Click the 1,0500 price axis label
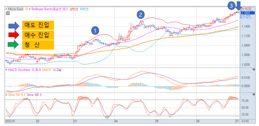Screen dimensions: 259x126 245,55
